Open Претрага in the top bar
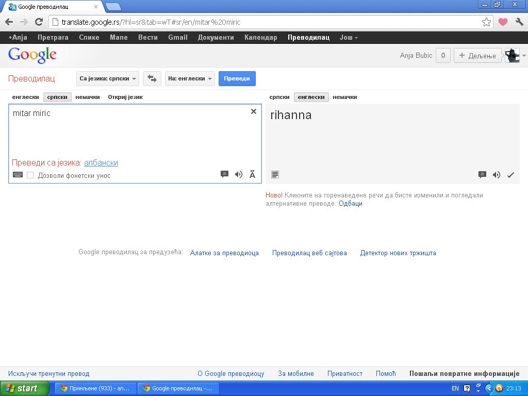The height and width of the screenshot is (396, 528). coord(53,37)
